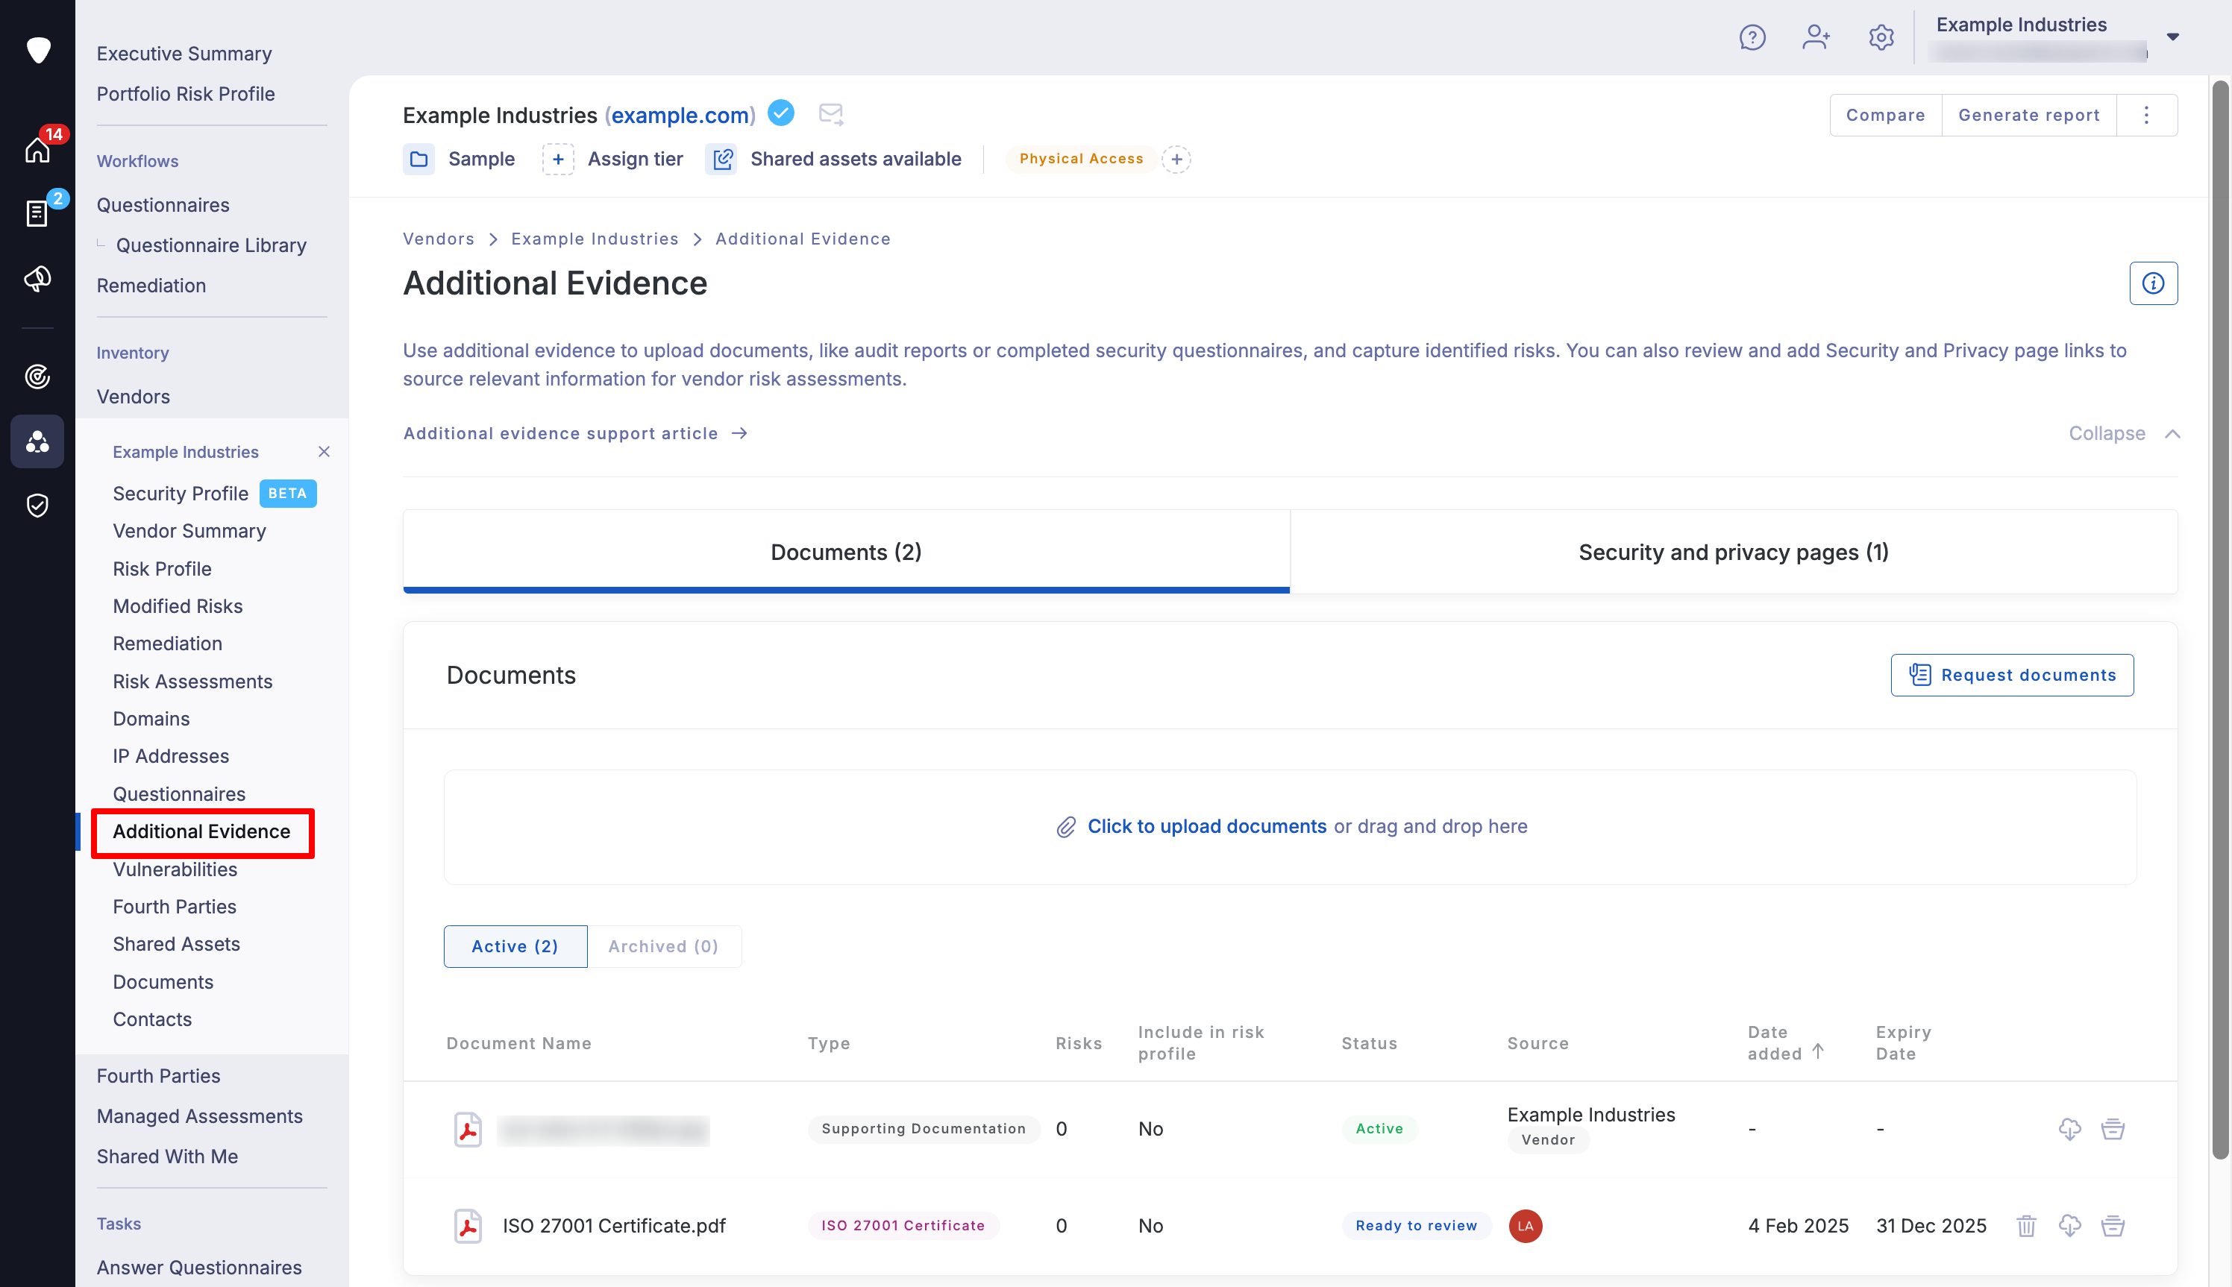This screenshot has height=1287, width=2232.
Task: Click the info icon beside Additional Evidence heading
Action: click(x=2153, y=283)
